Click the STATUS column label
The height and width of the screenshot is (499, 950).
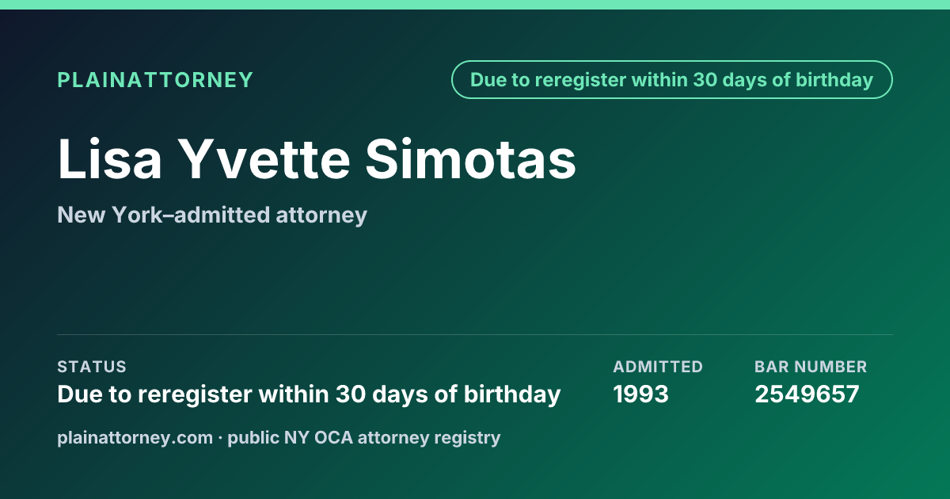[x=92, y=367]
